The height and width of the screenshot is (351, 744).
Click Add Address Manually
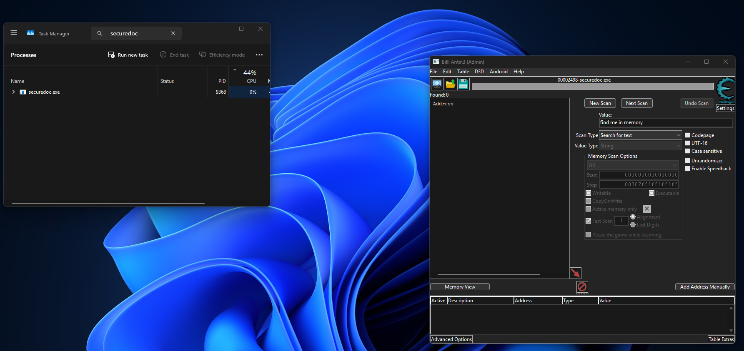click(705, 287)
